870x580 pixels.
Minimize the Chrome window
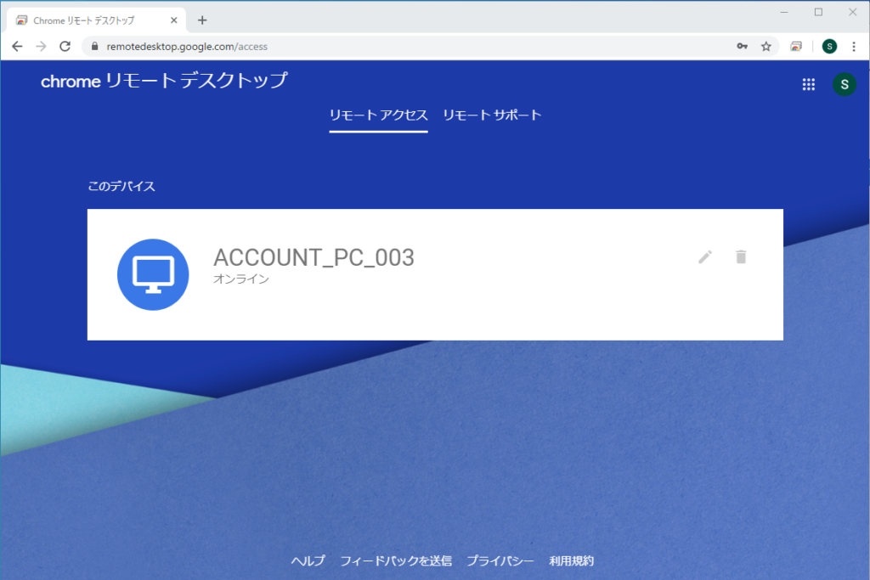pos(784,12)
